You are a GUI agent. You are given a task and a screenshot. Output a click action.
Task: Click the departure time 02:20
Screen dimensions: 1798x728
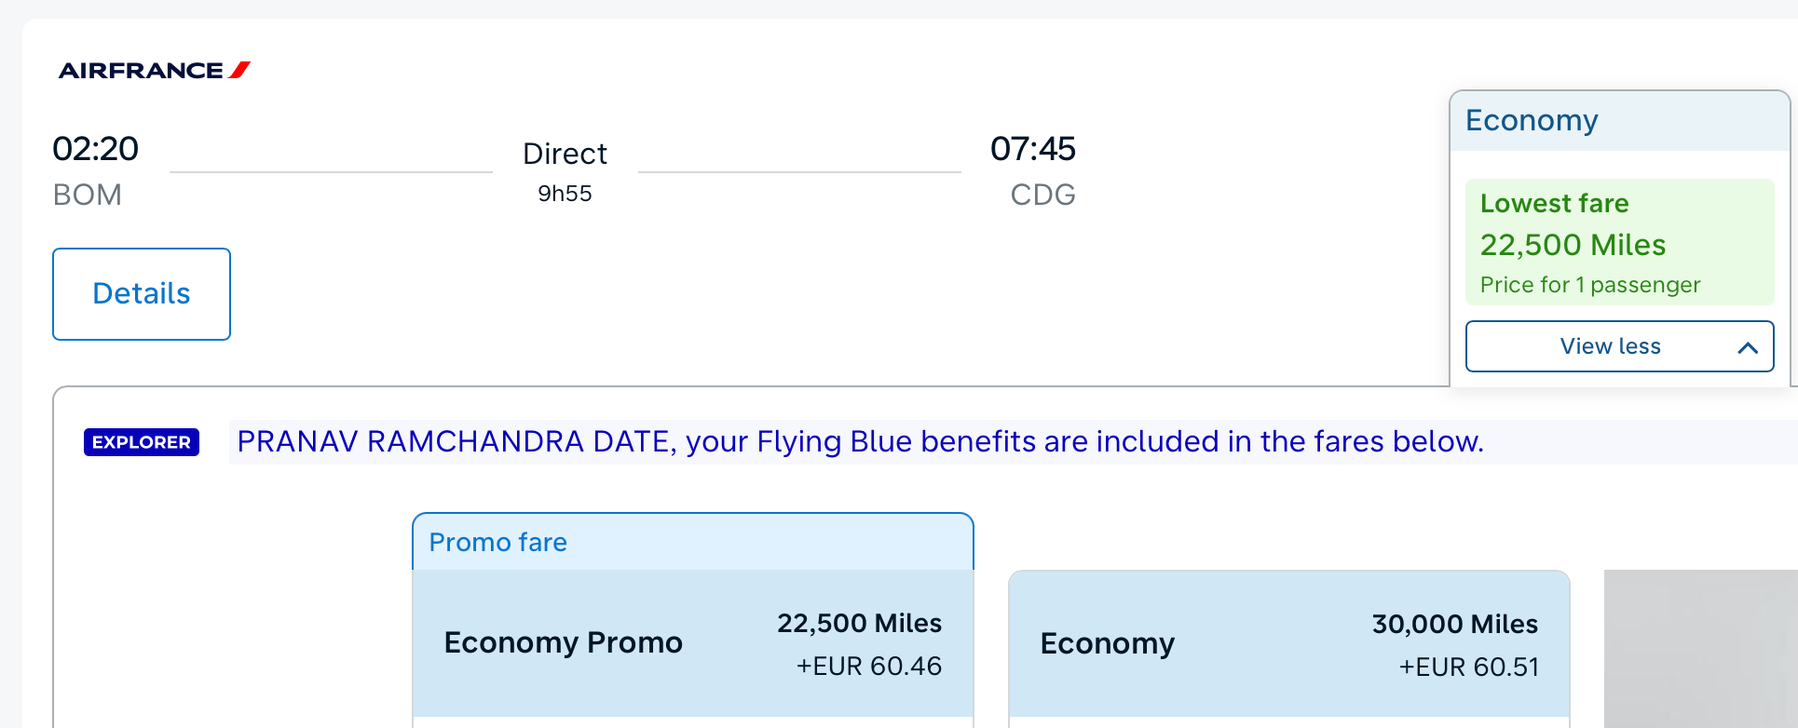(96, 148)
